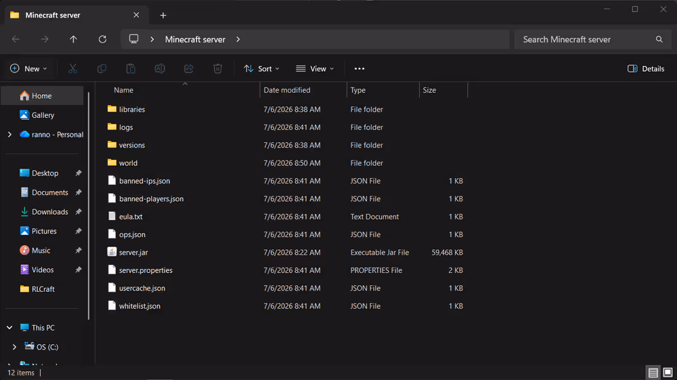Open the View dropdown menu
The height and width of the screenshot is (380, 677).
(x=315, y=68)
